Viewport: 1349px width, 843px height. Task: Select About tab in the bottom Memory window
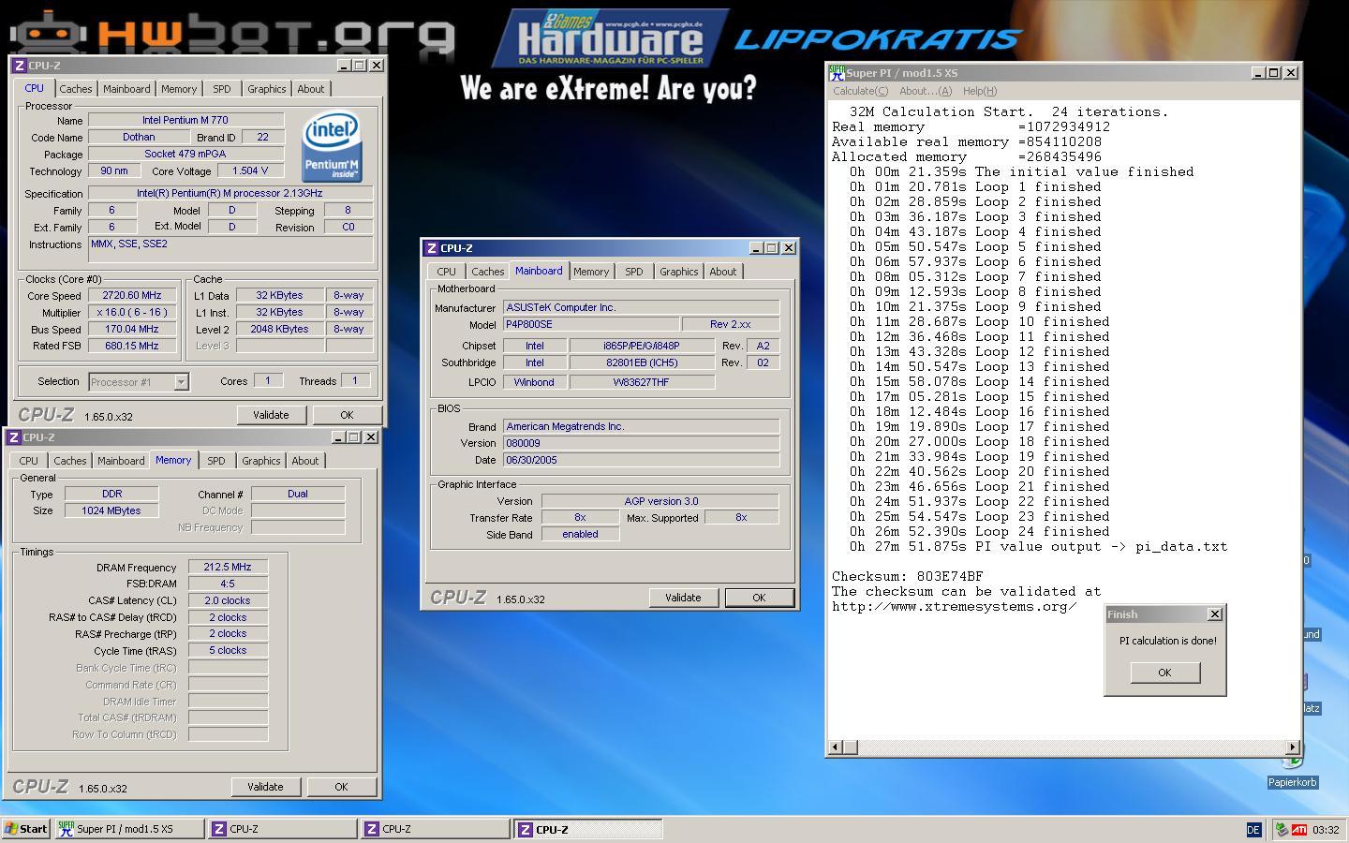tap(305, 461)
